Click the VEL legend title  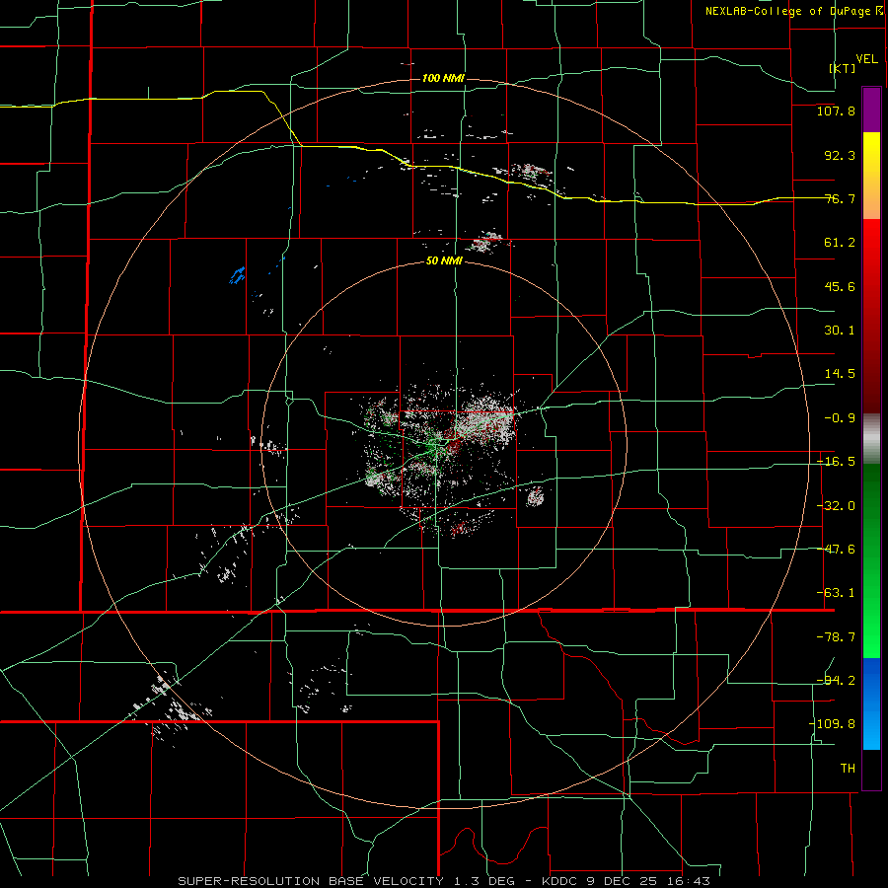click(x=866, y=58)
